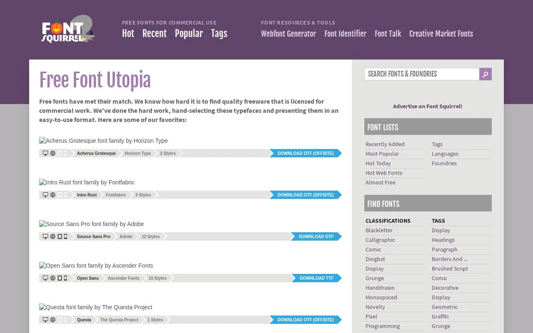This screenshot has width=533, height=333.
Task: Click Fontfabric foundry link
Action: tap(116, 195)
